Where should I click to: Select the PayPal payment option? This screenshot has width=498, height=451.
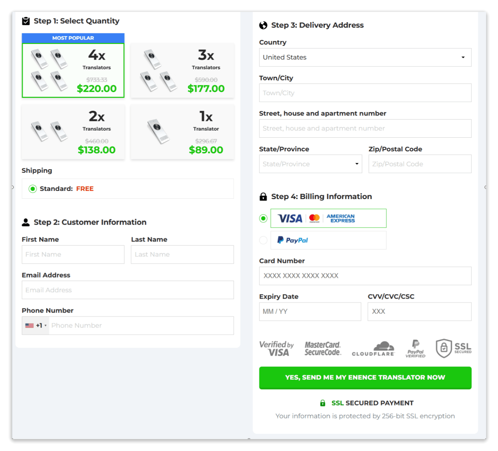tap(263, 240)
